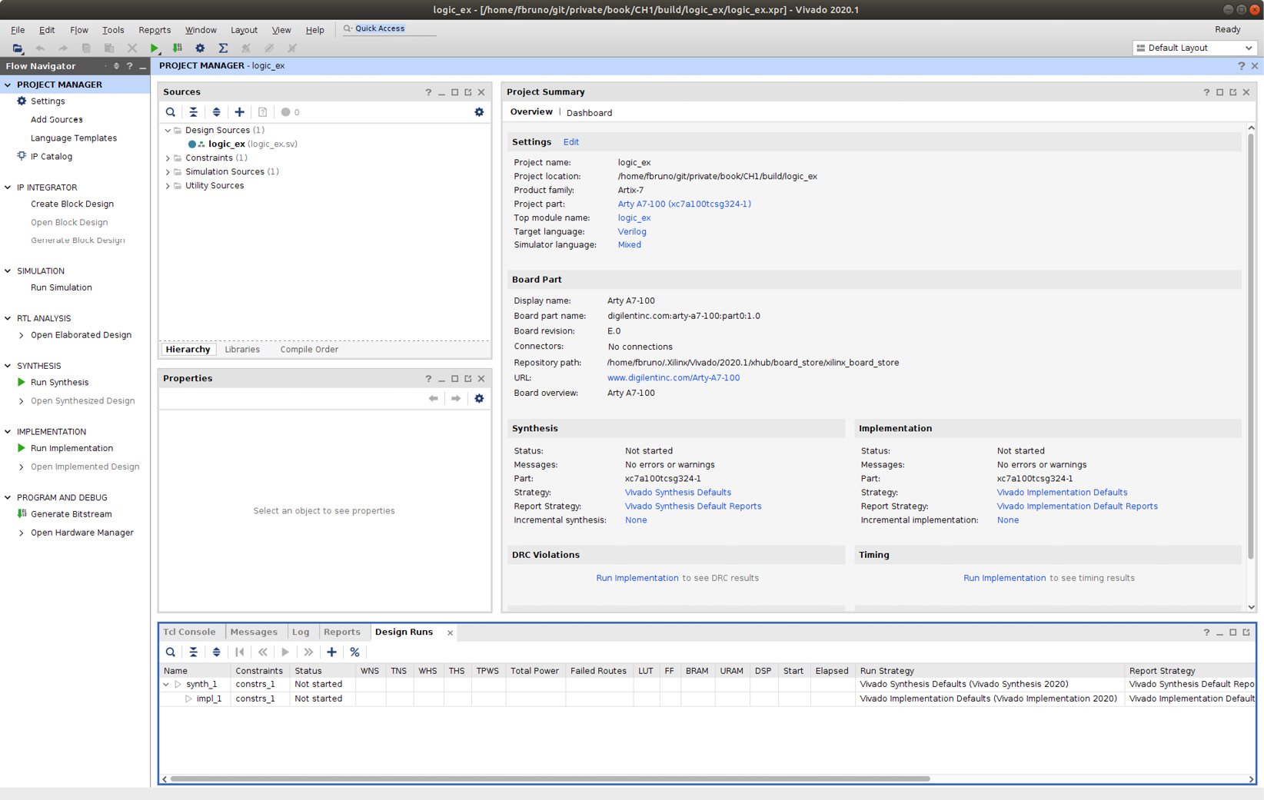
Task: Click the Edit link next to Settings
Action: coord(571,142)
